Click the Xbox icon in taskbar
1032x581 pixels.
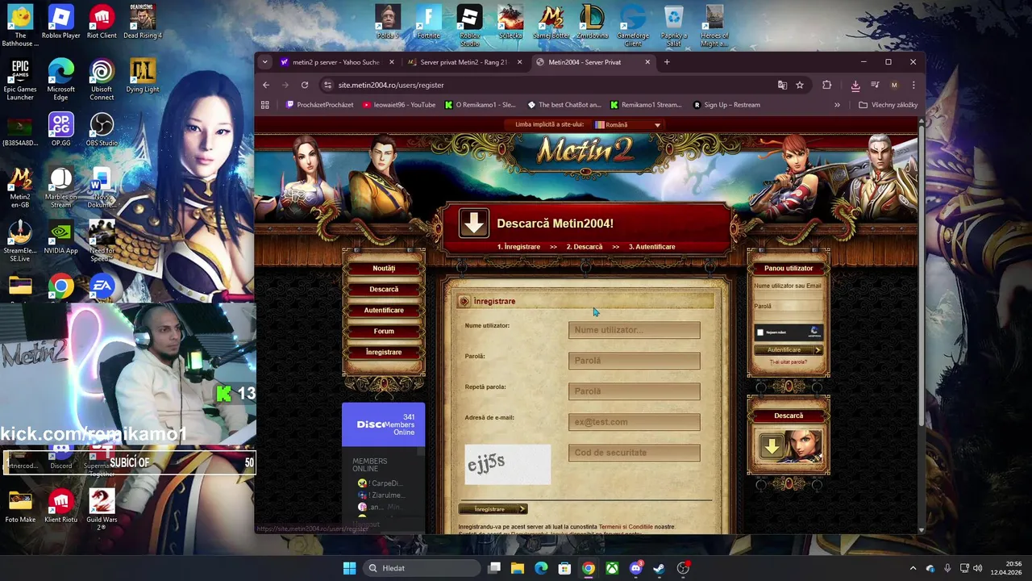coord(613,568)
